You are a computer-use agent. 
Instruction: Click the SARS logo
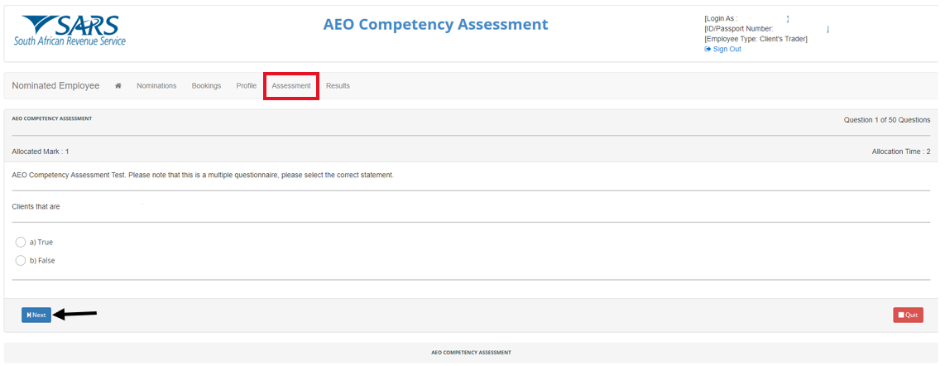(x=70, y=30)
